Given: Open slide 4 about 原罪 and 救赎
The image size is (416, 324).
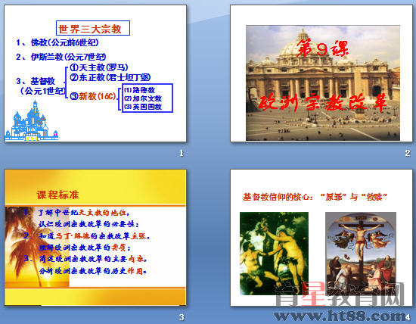Looking at the screenshot, I should point(321,238).
